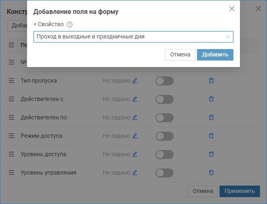Delete the Действителен с field row
267x204 pixels.
pyautogui.click(x=211, y=99)
